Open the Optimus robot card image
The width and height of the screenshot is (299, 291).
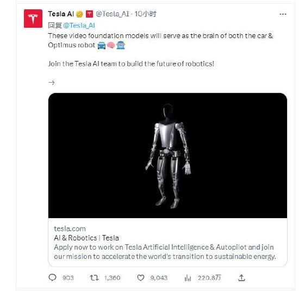pyautogui.click(x=167, y=156)
